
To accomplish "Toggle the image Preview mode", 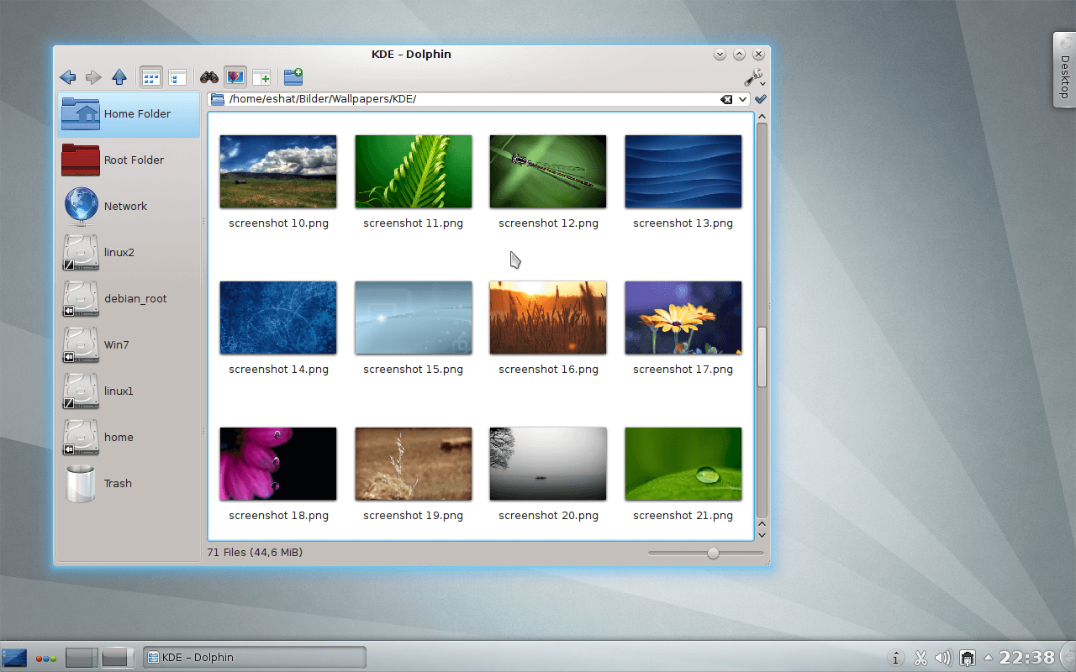I will point(235,76).
